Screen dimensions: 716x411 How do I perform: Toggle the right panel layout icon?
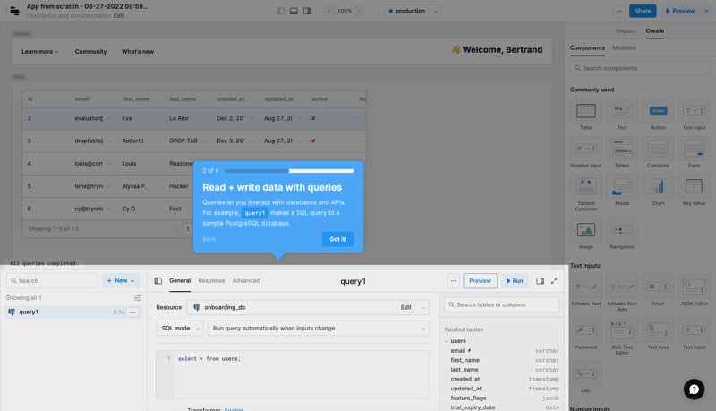tap(307, 11)
